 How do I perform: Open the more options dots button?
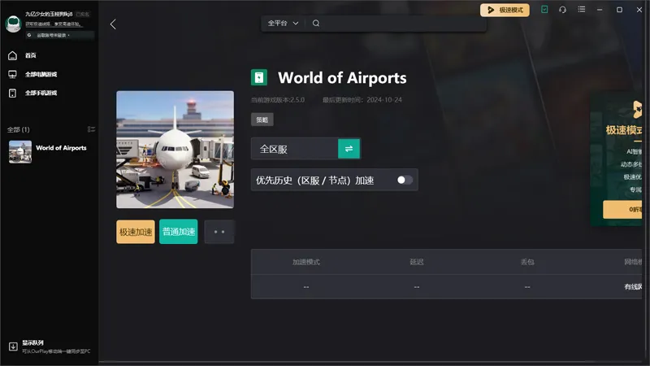(219, 232)
